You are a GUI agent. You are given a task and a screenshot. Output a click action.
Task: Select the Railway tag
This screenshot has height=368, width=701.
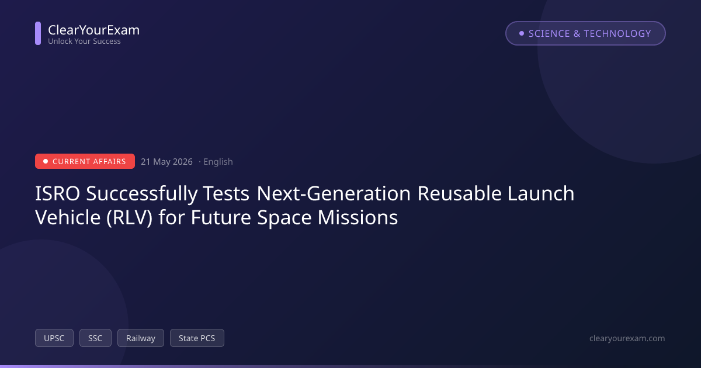pyautogui.click(x=141, y=338)
